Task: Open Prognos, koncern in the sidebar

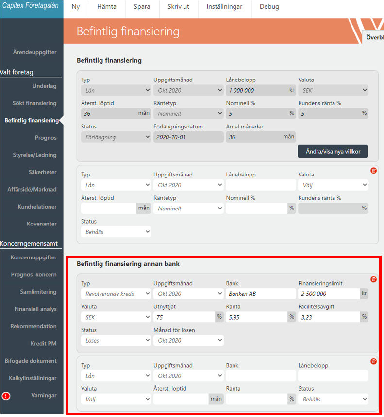Action: [x=33, y=275]
